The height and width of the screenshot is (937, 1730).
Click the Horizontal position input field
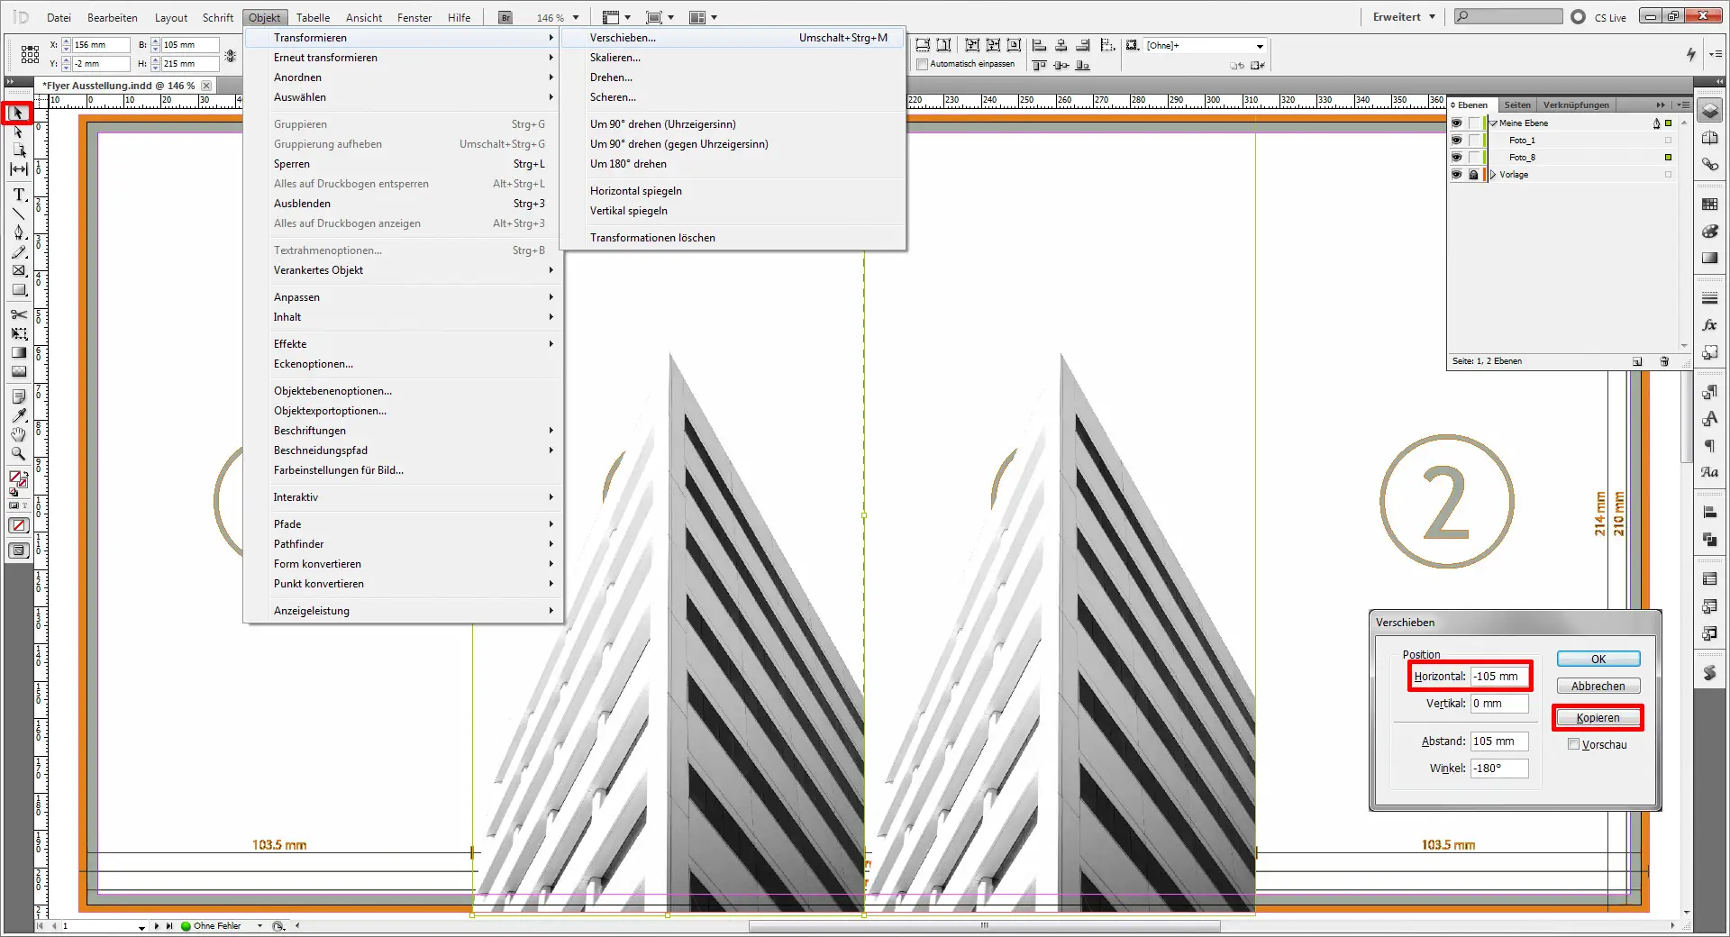click(x=1499, y=677)
